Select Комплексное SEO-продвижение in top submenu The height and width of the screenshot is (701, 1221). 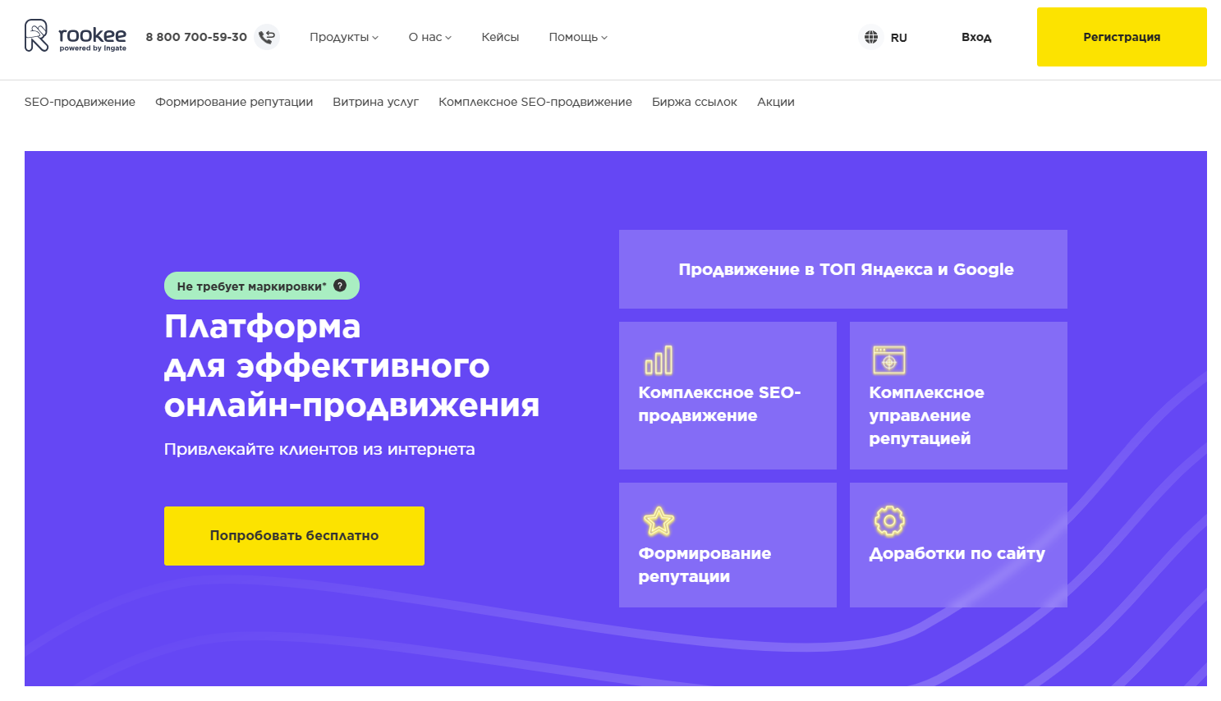[535, 102]
